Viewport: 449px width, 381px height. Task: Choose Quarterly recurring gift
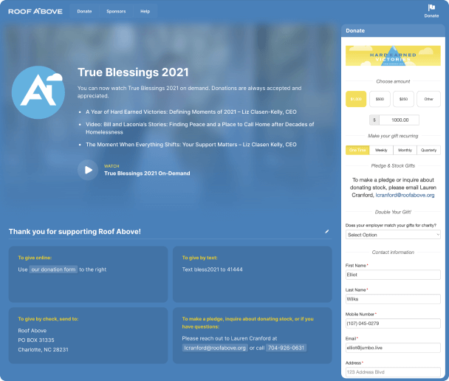(x=429, y=150)
